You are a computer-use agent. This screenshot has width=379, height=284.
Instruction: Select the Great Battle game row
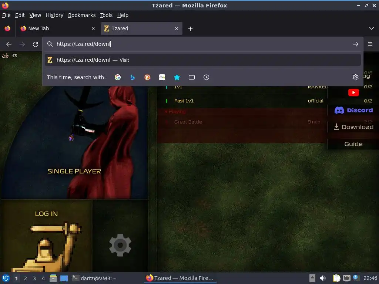coord(242,122)
